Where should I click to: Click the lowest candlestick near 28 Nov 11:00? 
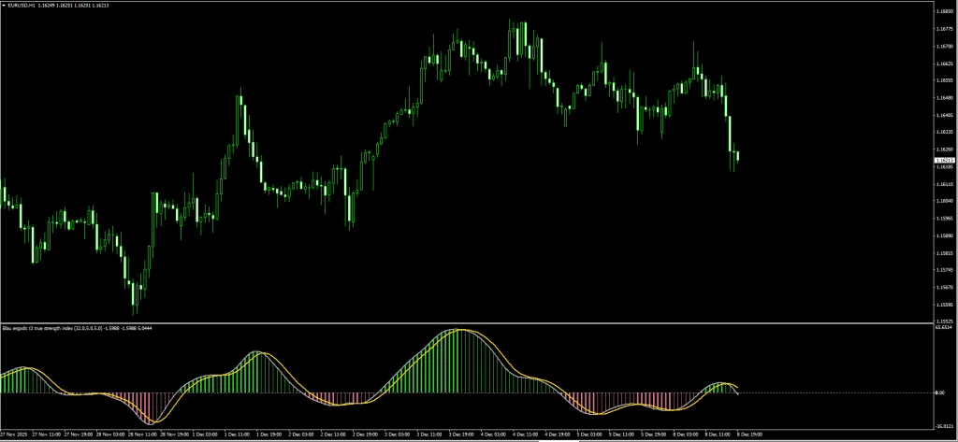coord(134,297)
